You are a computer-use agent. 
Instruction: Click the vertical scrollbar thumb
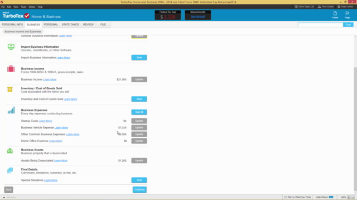(x=355, y=129)
